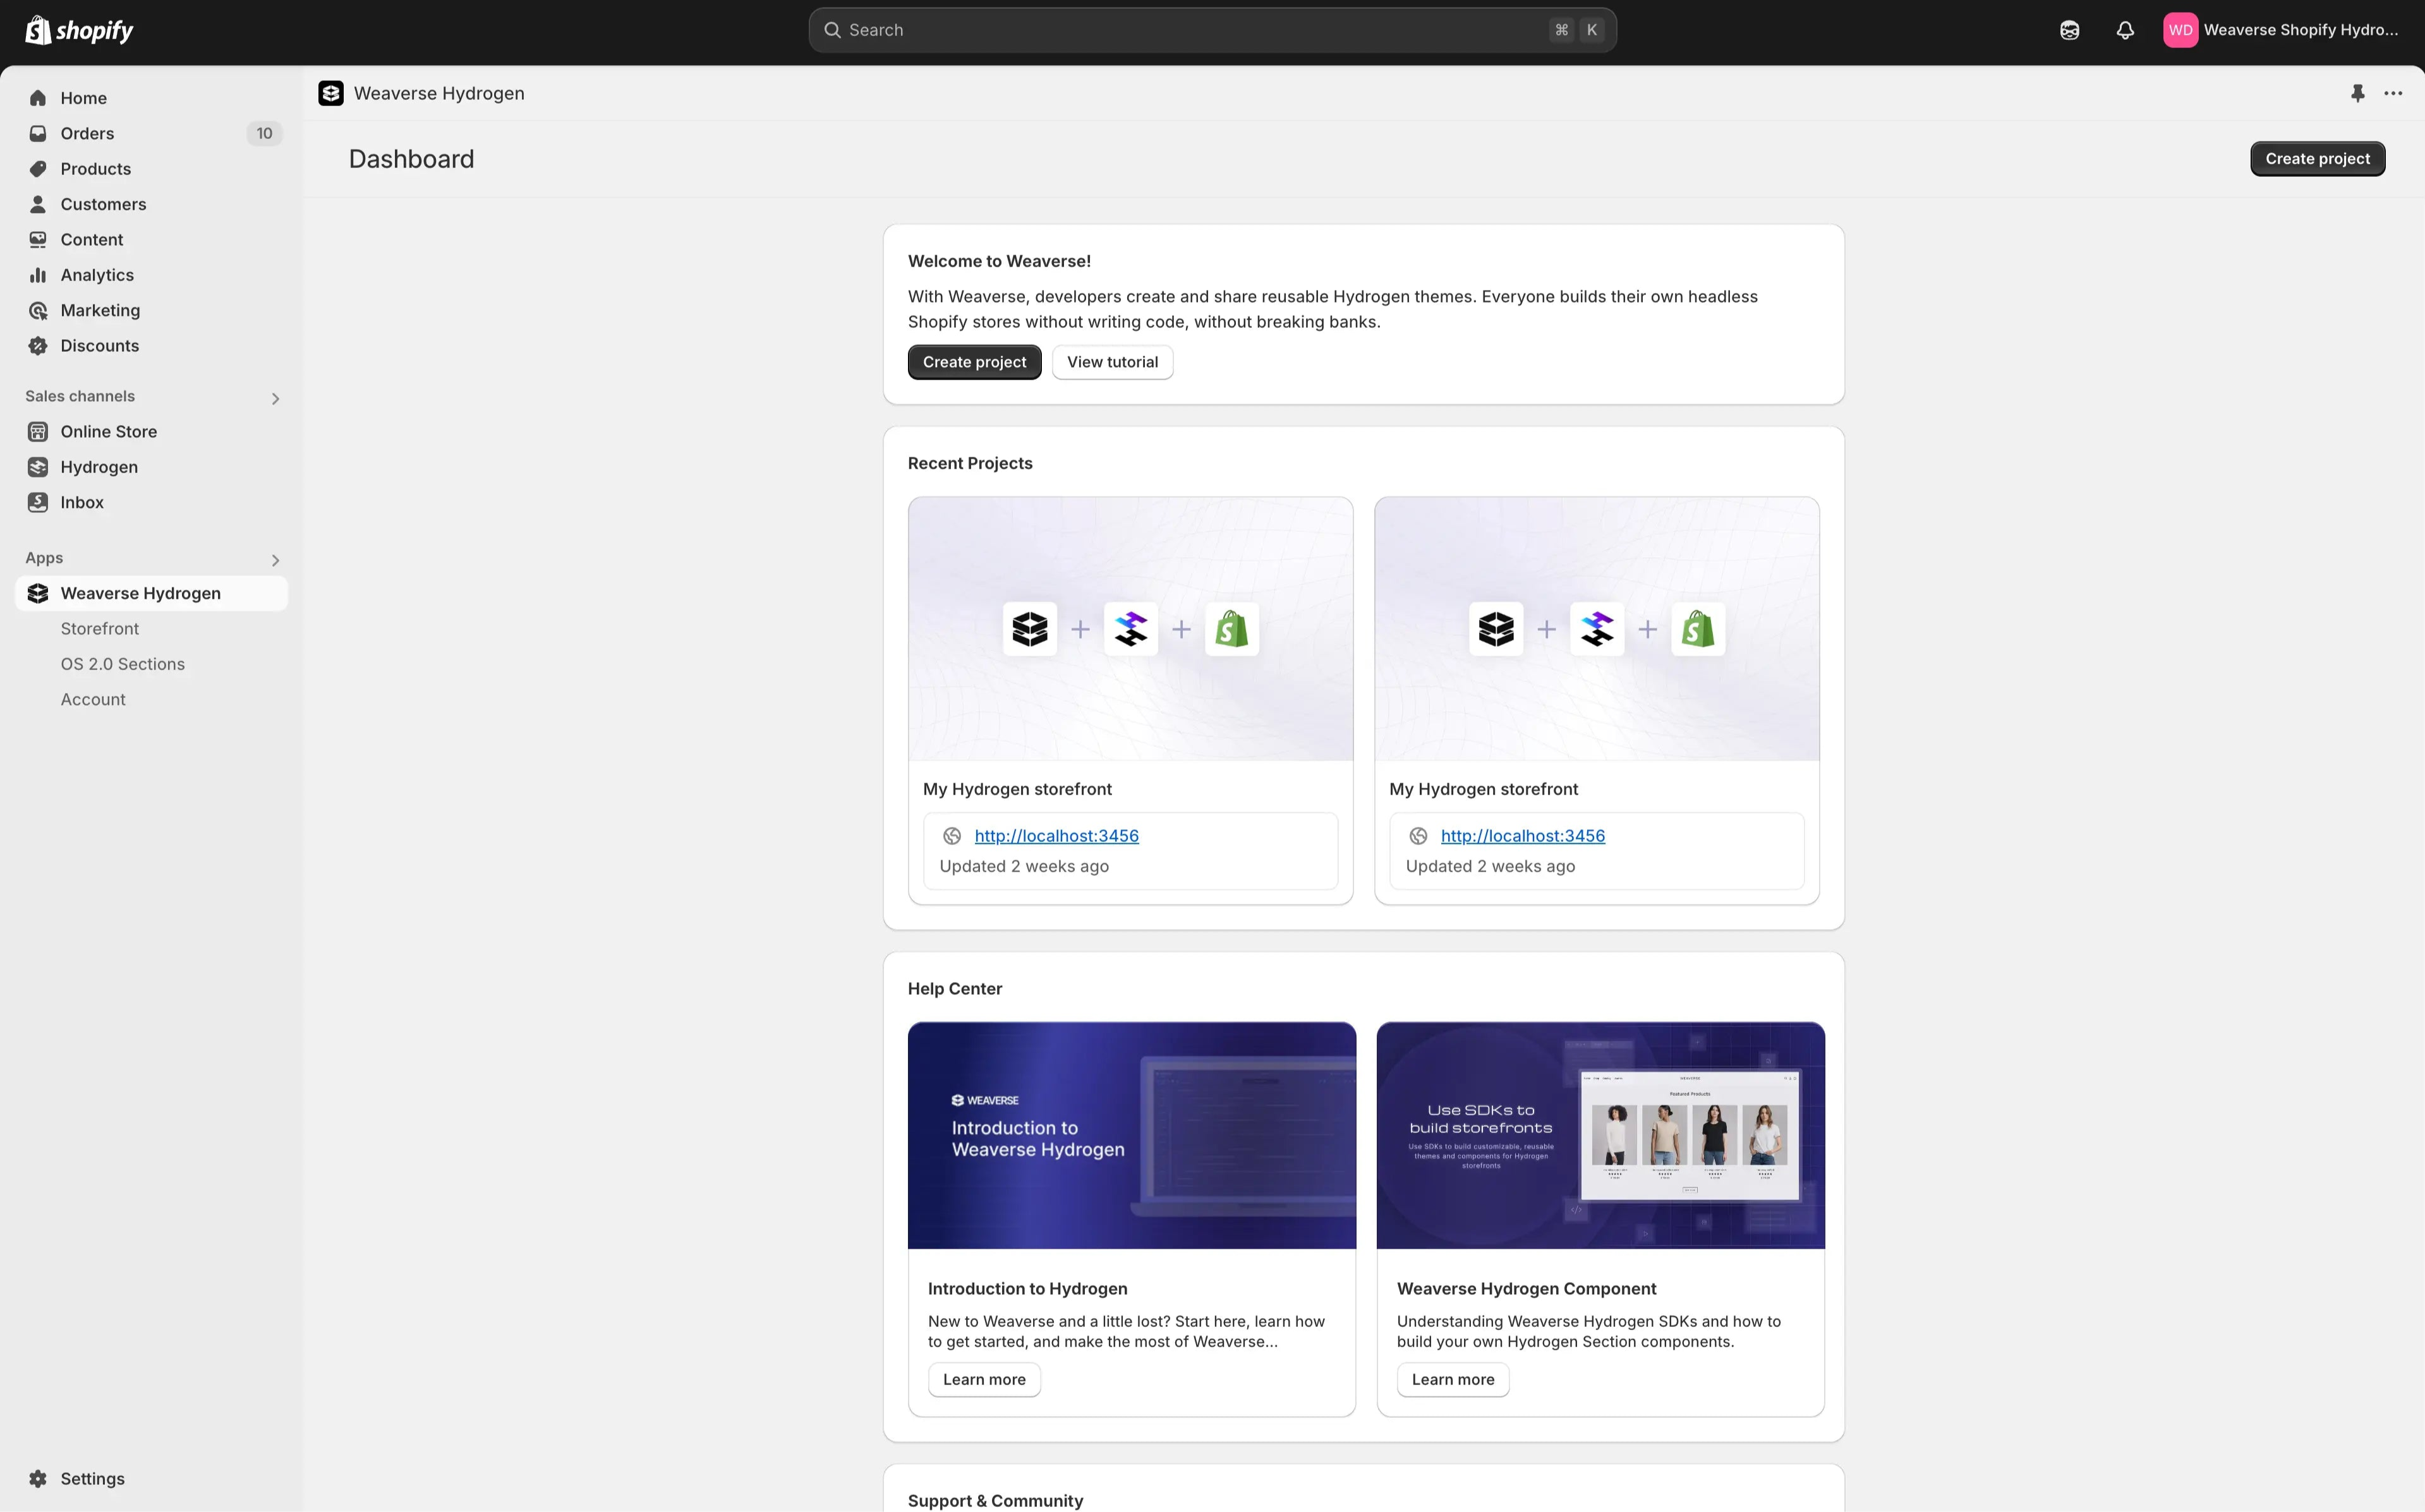Click the View tutorial button
The height and width of the screenshot is (1512, 2425).
[1113, 362]
